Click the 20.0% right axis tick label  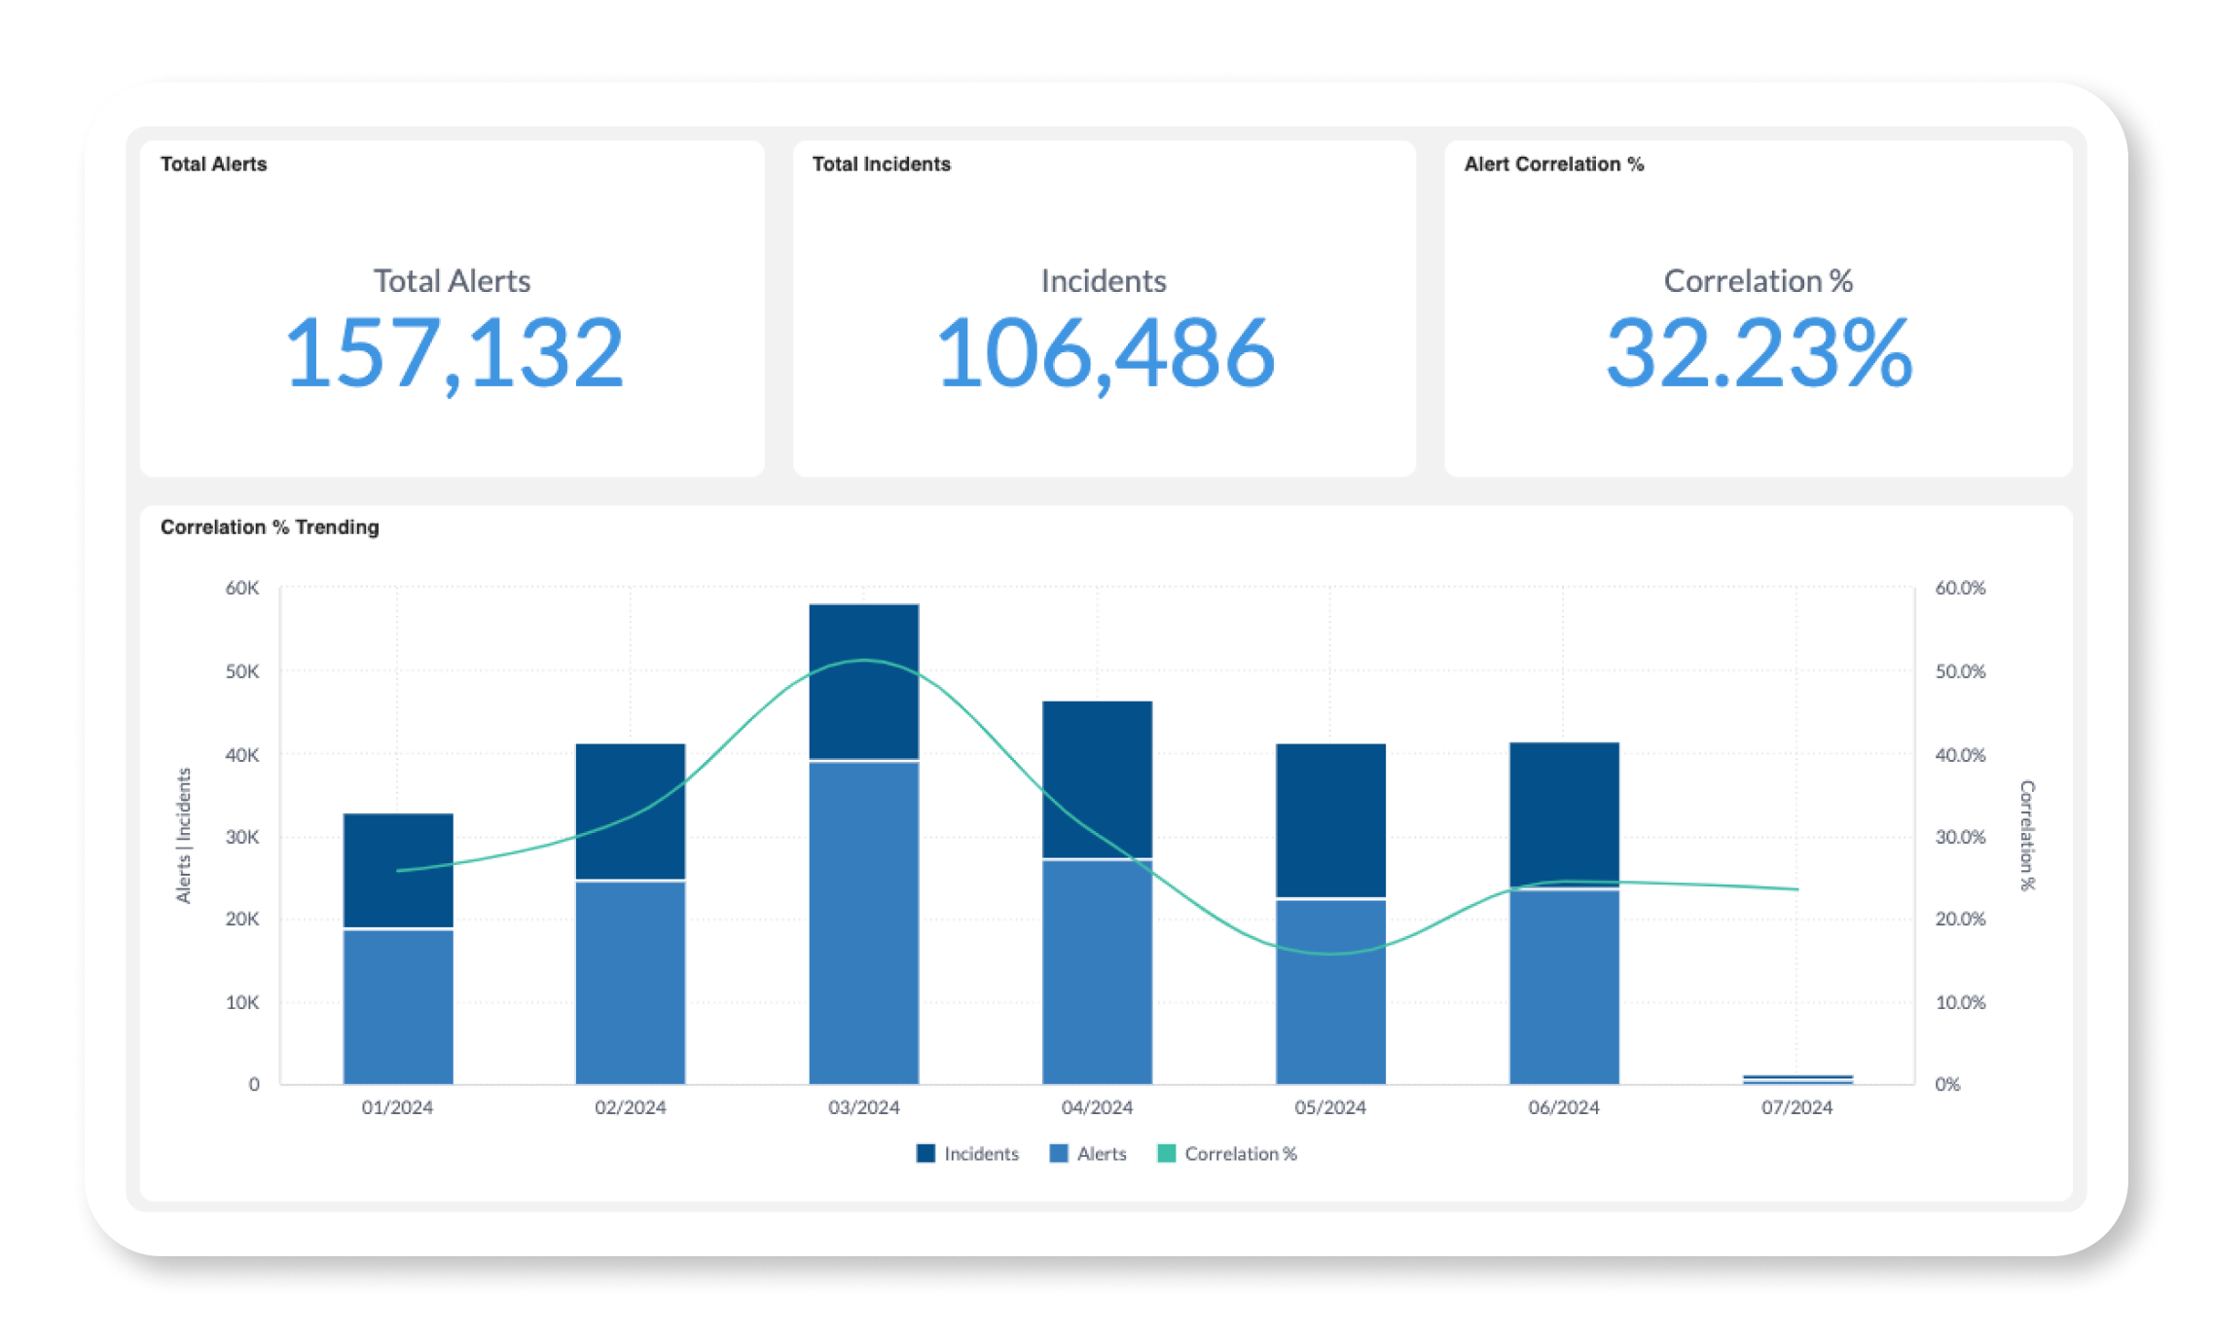1960,919
